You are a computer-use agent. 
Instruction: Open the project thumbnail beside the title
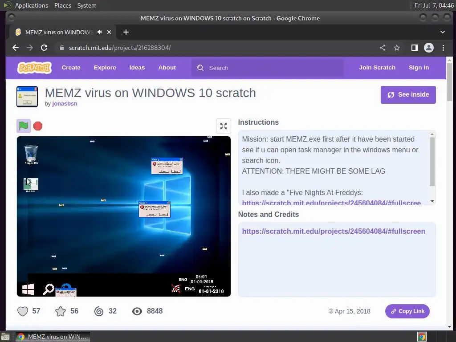tap(27, 97)
